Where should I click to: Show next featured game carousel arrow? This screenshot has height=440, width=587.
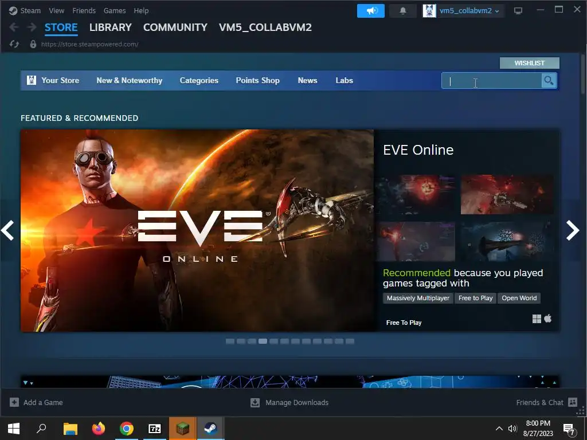tap(573, 230)
